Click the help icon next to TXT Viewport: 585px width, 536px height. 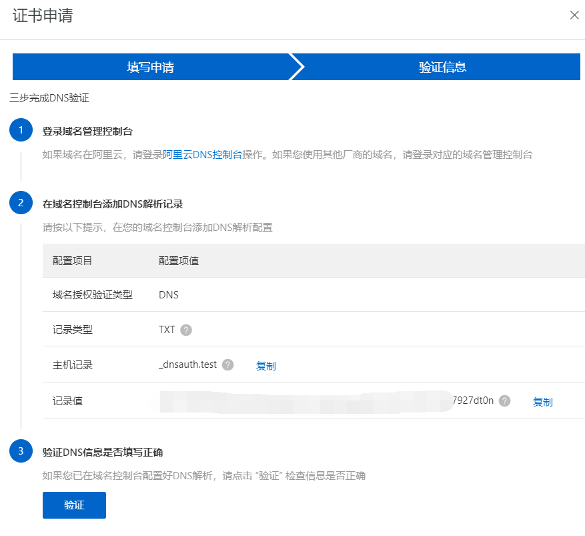click(186, 330)
